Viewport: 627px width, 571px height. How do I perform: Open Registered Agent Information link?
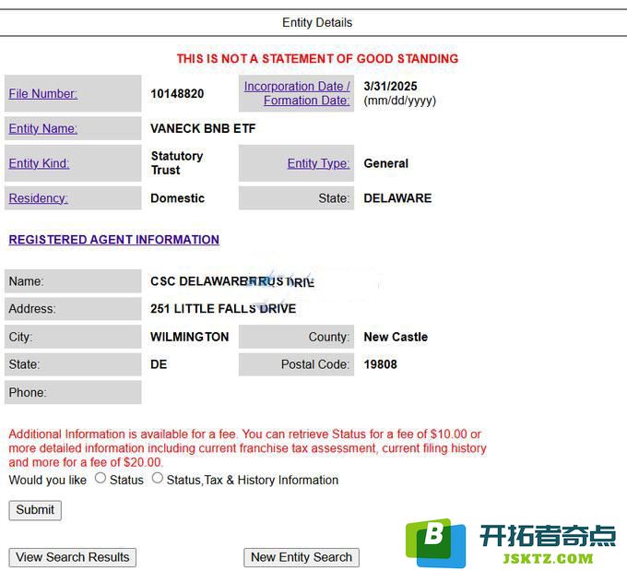[x=114, y=240]
